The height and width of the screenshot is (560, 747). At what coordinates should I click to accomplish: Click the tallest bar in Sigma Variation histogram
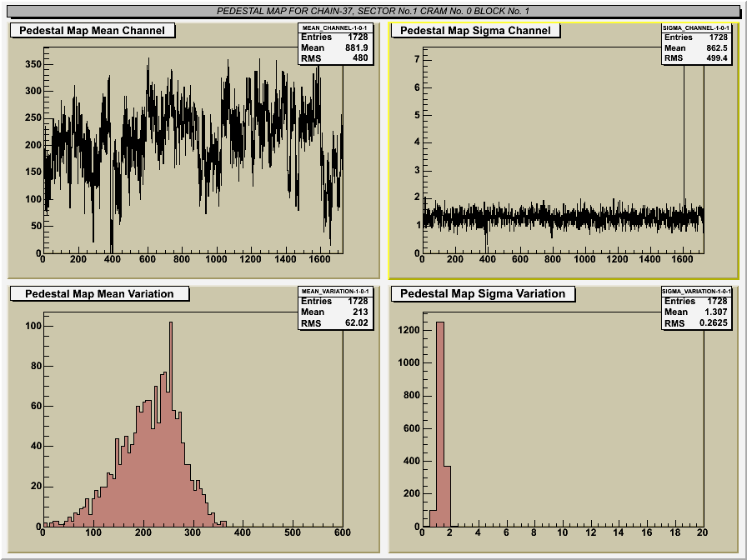pyautogui.click(x=440, y=424)
